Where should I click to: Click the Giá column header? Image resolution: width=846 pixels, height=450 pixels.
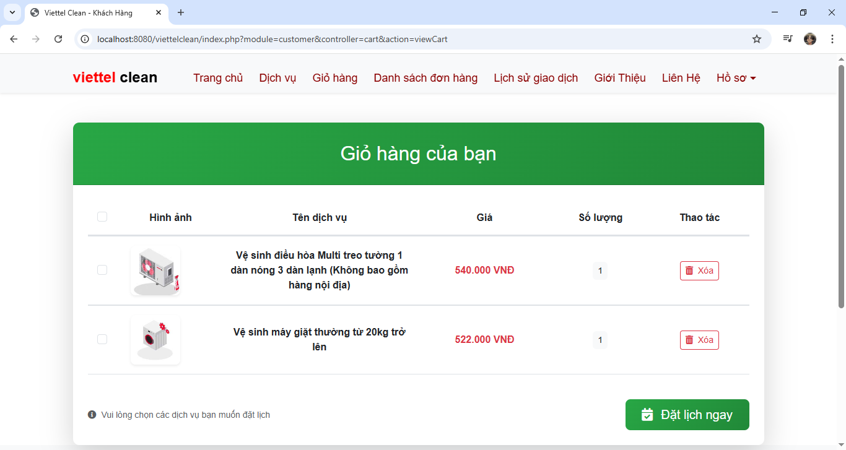tap(484, 217)
